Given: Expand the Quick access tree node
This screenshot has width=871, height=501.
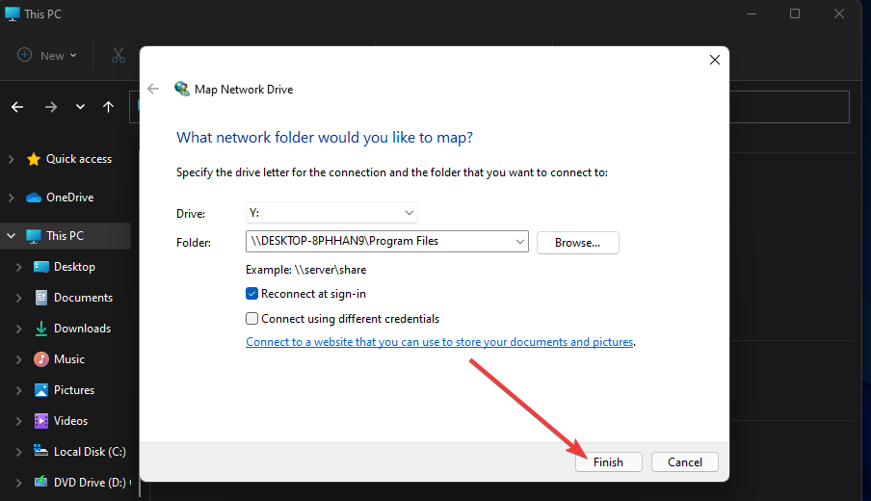Looking at the screenshot, I should tap(12, 159).
